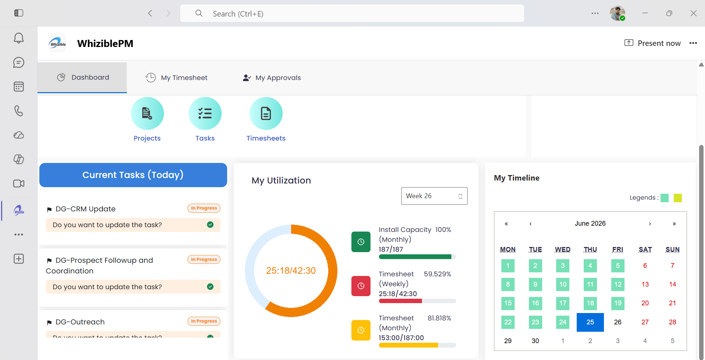Switch to the My Approvals tab
This screenshot has width=705, height=360.
[272, 78]
